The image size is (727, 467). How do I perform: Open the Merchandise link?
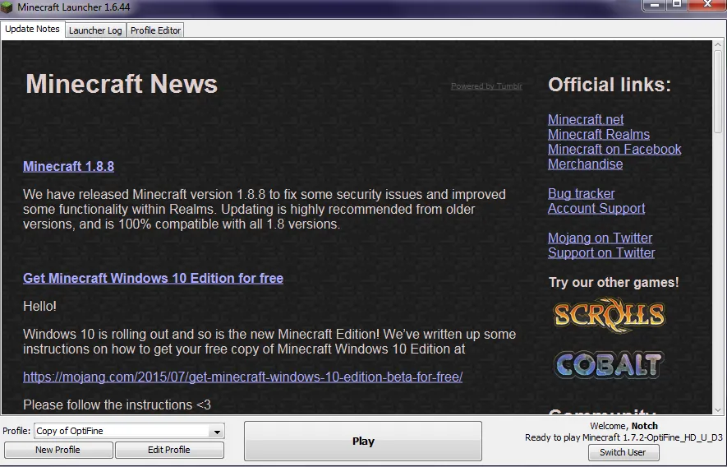point(585,164)
